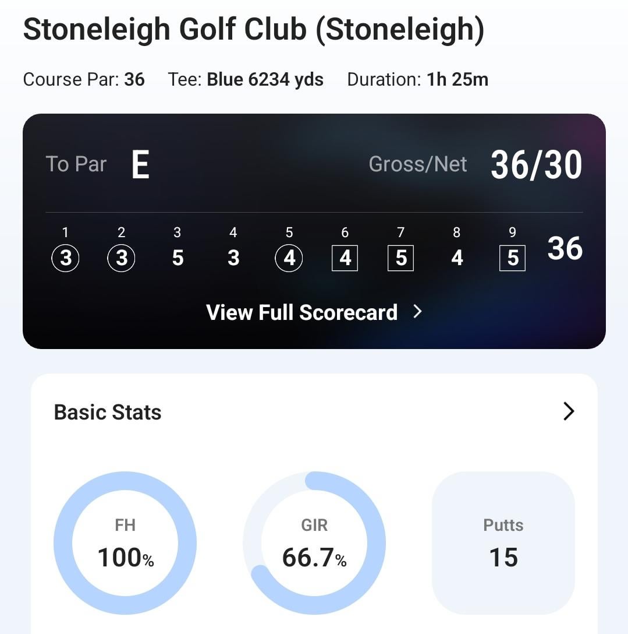
Task: Click the Stoneleigh Golf Club title
Action: [x=254, y=29]
